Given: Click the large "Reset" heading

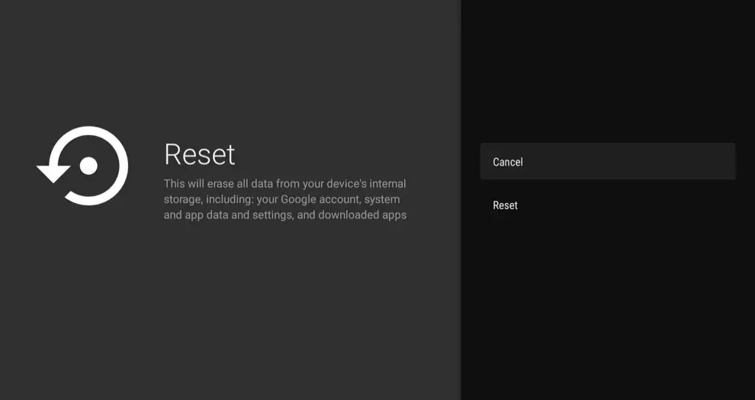Looking at the screenshot, I should click(199, 154).
